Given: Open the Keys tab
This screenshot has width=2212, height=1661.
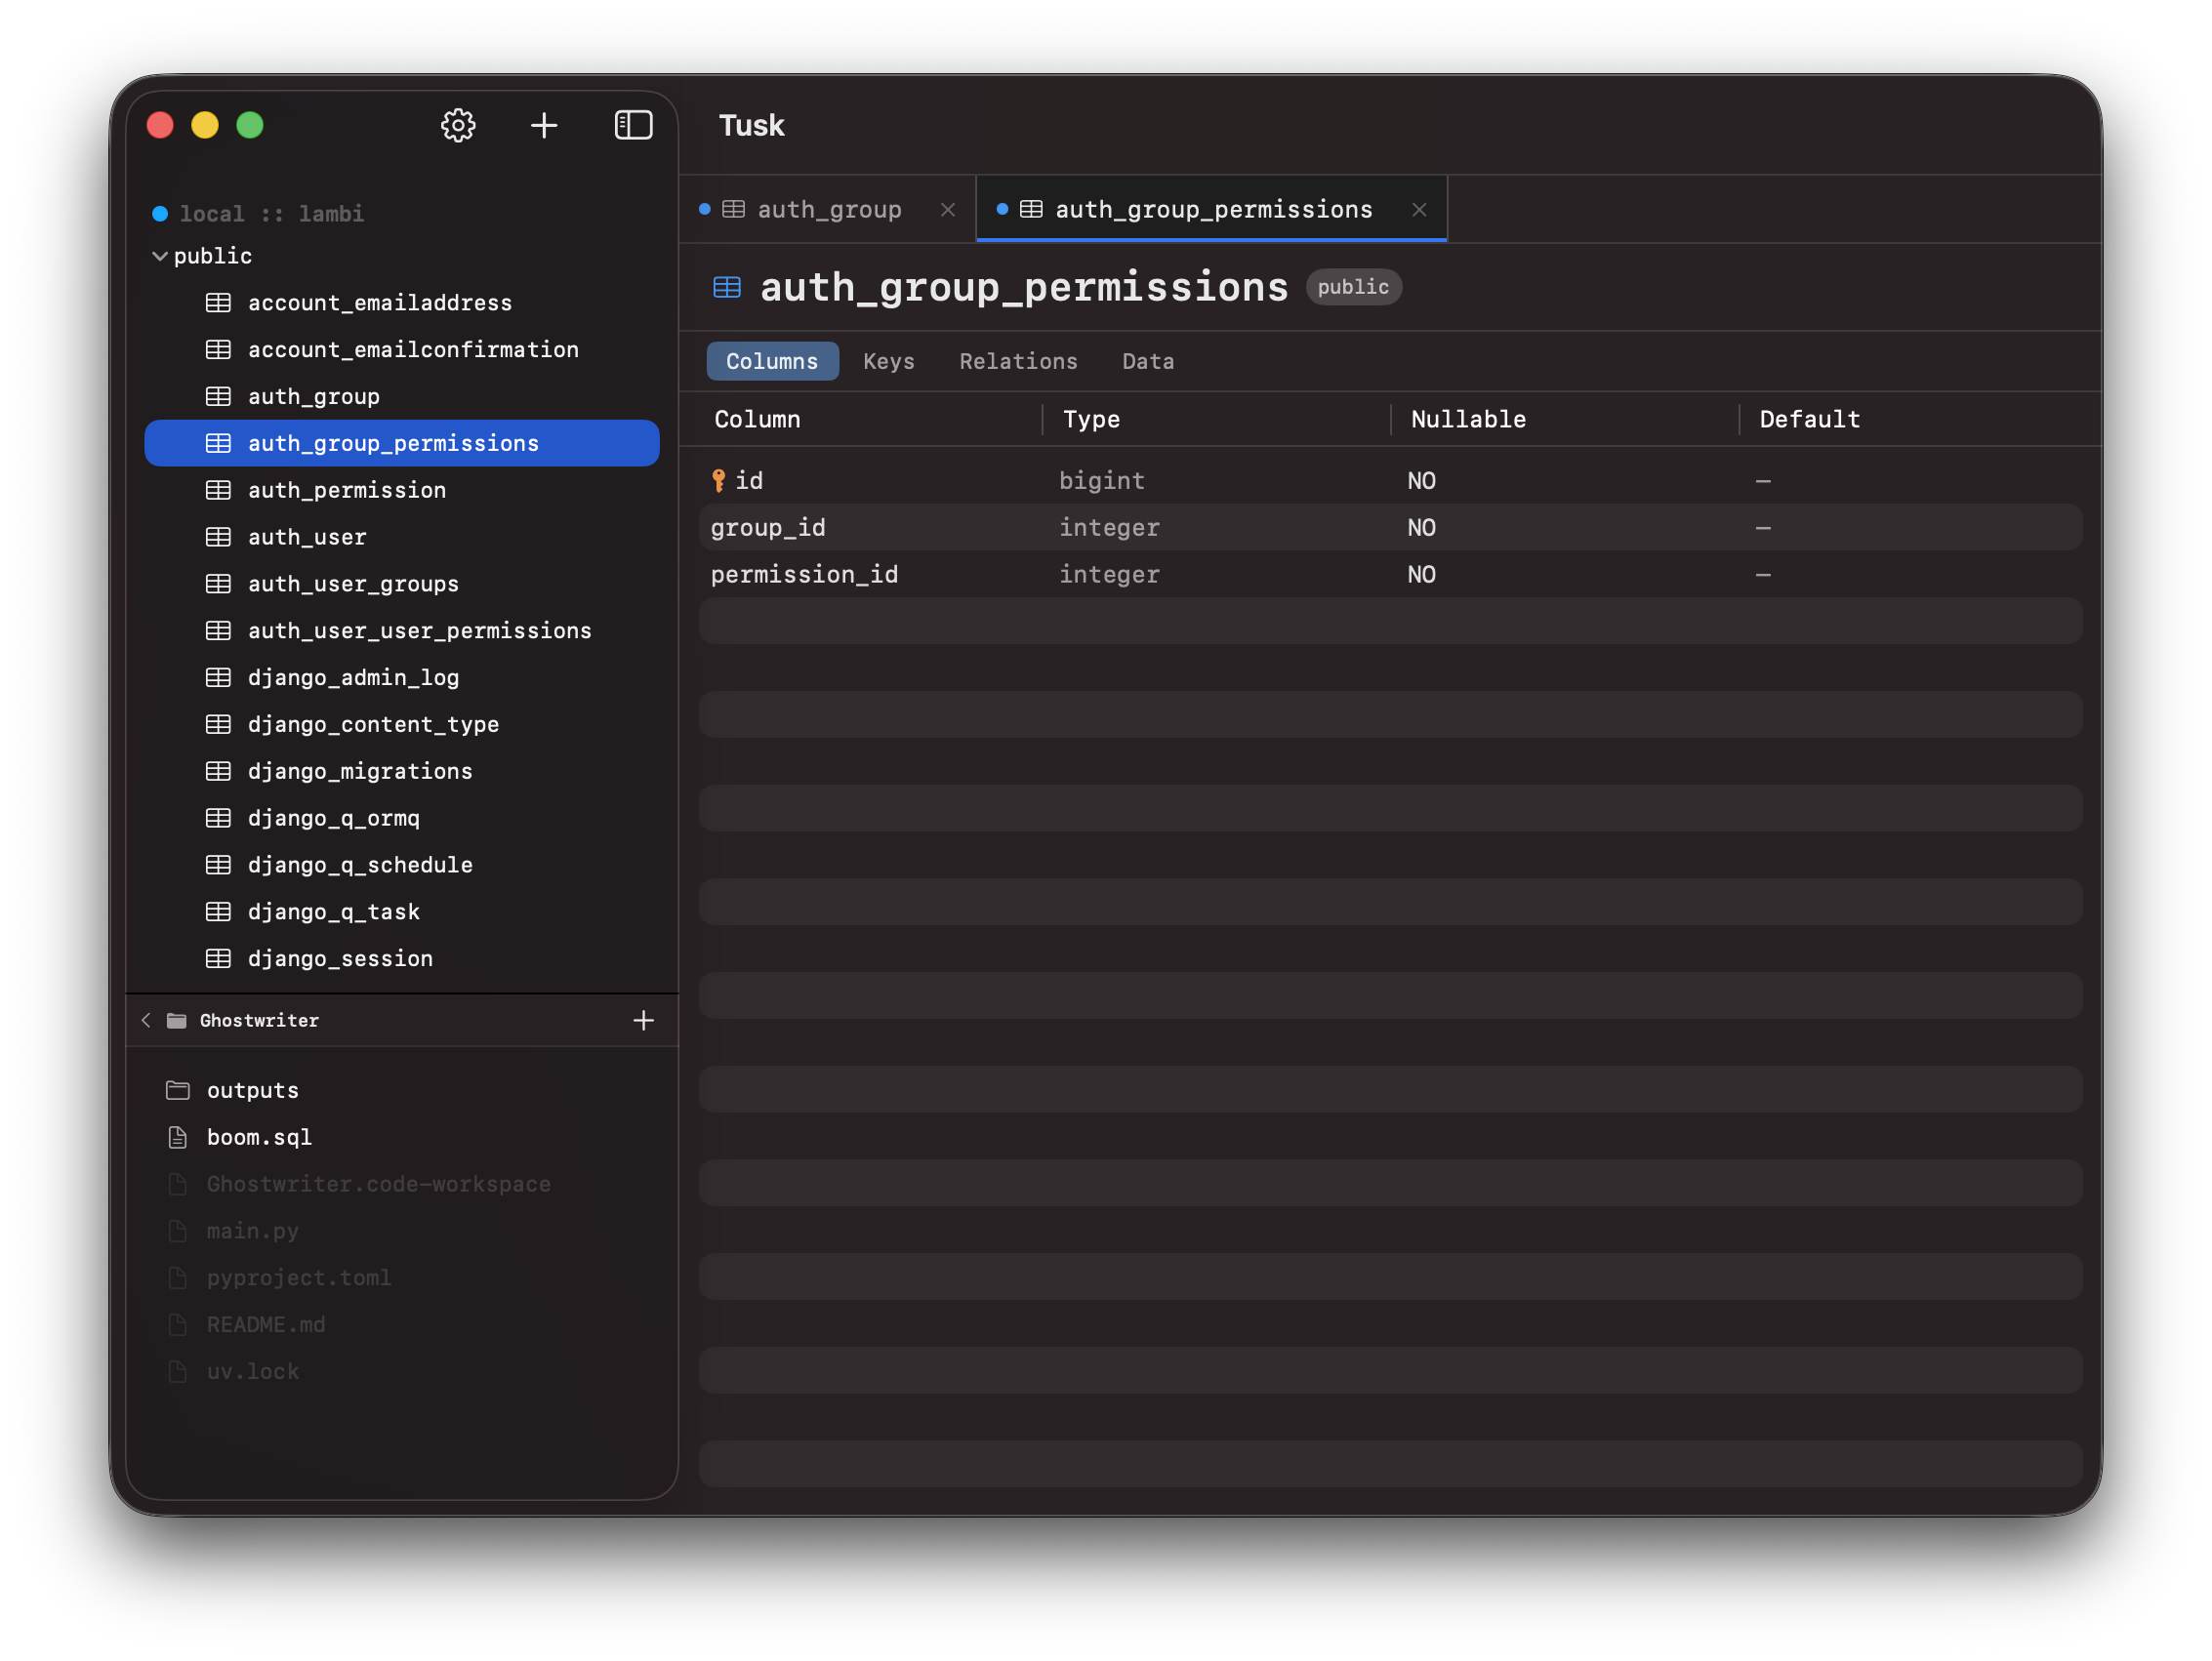Looking at the screenshot, I should [x=888, y=361].
